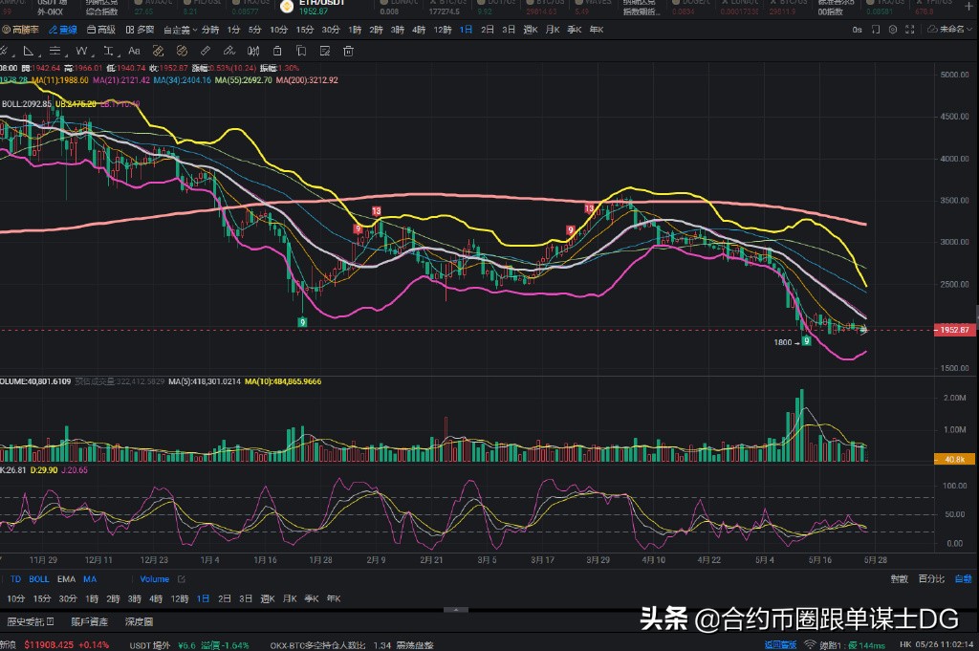
Task: Delete all drawings with the trash icon
Action: point(348,51)
